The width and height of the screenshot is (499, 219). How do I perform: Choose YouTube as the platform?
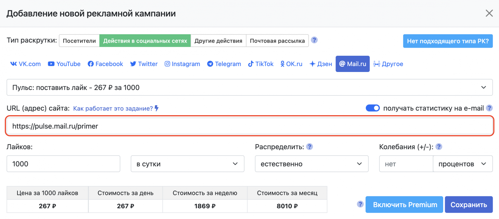tap(64, 64)
